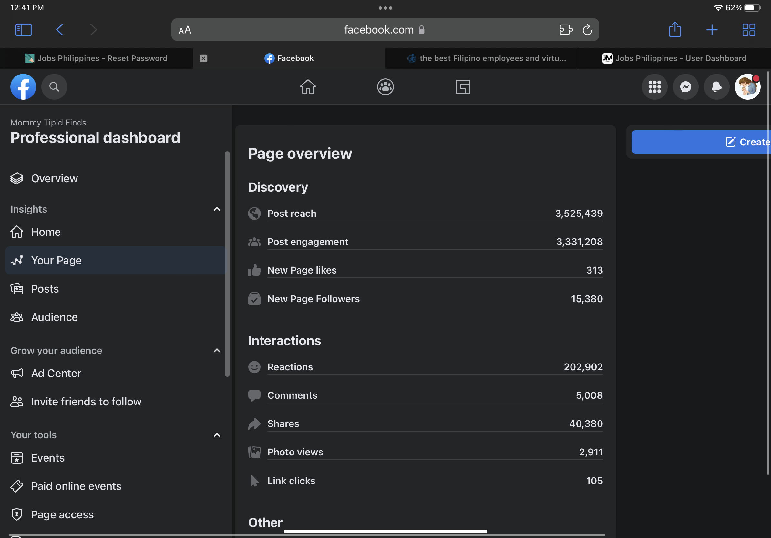
Task: Click the facebook.com address bar
Action: tap(378, 30)
